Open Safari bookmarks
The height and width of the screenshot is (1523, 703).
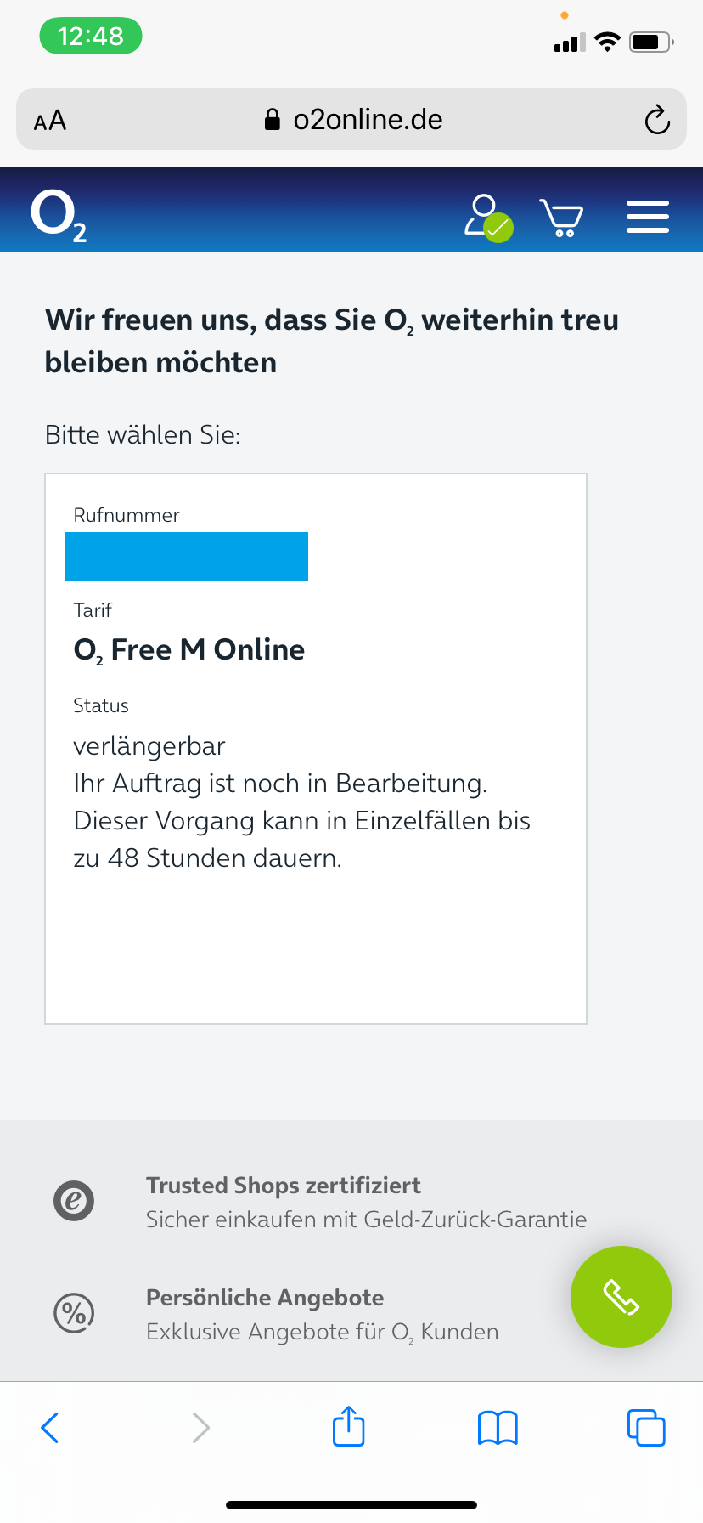498,1428
